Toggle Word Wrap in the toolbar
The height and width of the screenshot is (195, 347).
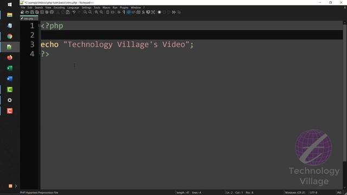(119, 12)
